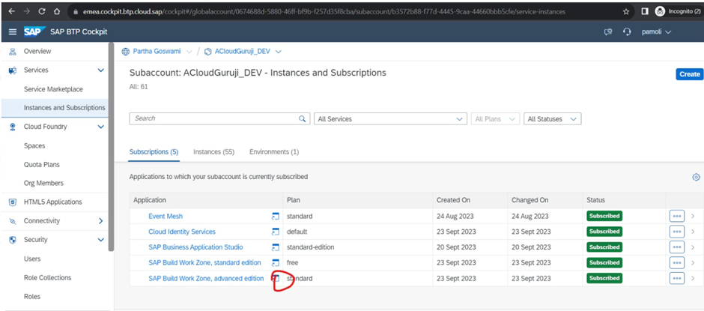Reload the page using browser refresh
Screen dimensions: 704x311
(x=41, y=11)
